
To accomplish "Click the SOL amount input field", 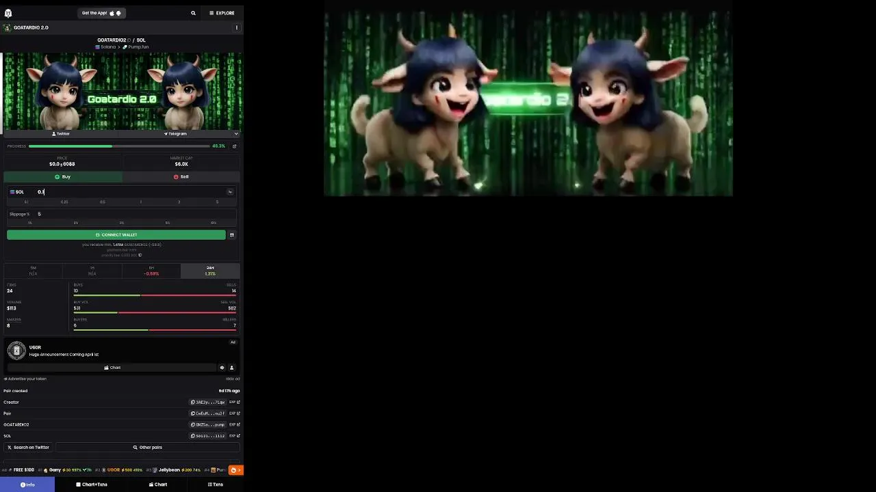I will pyautogui.click(x=130, y=192).
